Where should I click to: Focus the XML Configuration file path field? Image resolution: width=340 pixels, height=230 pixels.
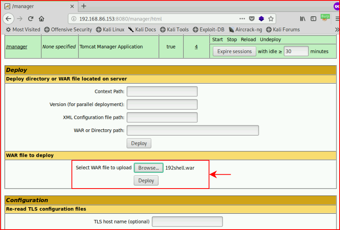162,117
